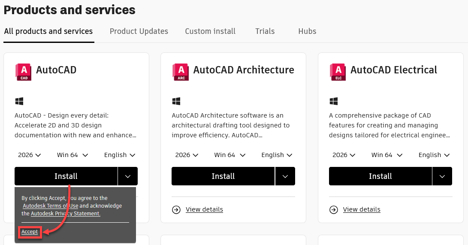This screenshot has height=245, width=468.
Task: Click description 'A comprehensive package of CAD'
Action: (x=380, y=115)
